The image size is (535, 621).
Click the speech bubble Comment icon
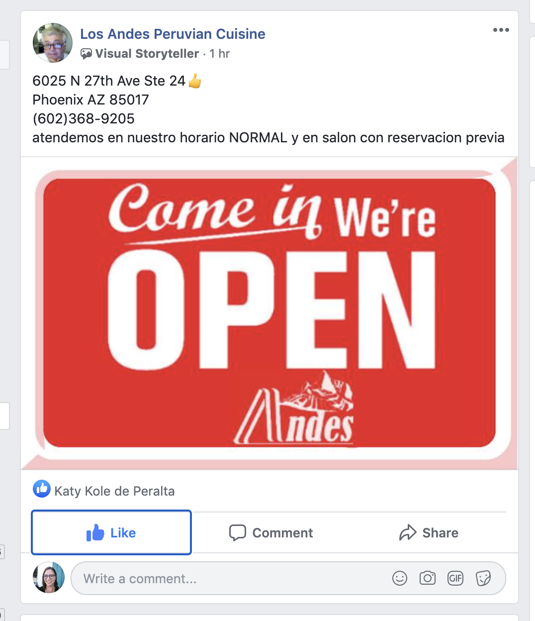click(238, 532)
